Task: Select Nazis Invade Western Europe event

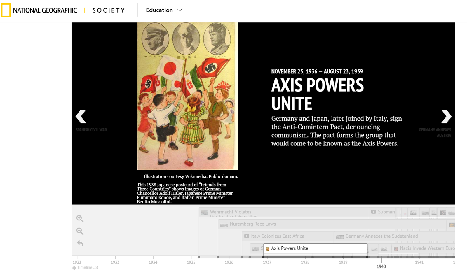Action: [423, 248]
